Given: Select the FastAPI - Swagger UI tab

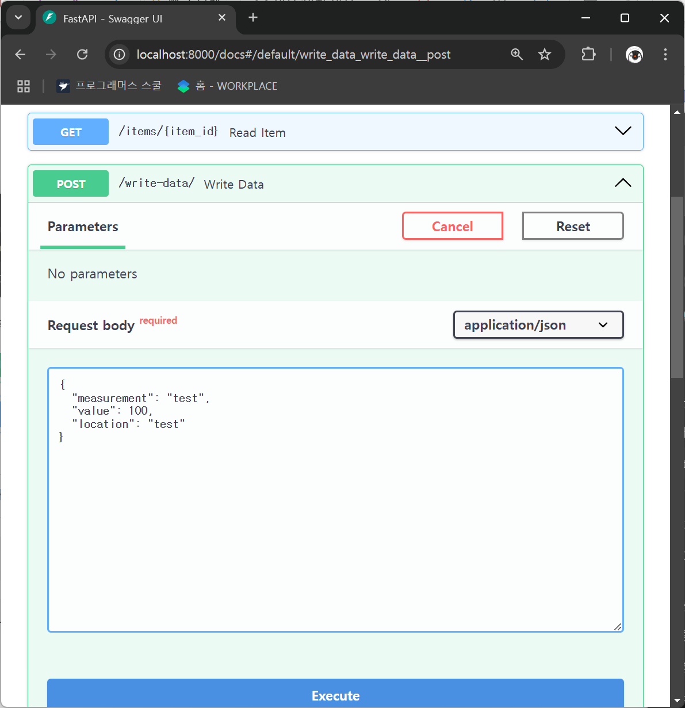Looking at the screenshot, I should [136, 18].
